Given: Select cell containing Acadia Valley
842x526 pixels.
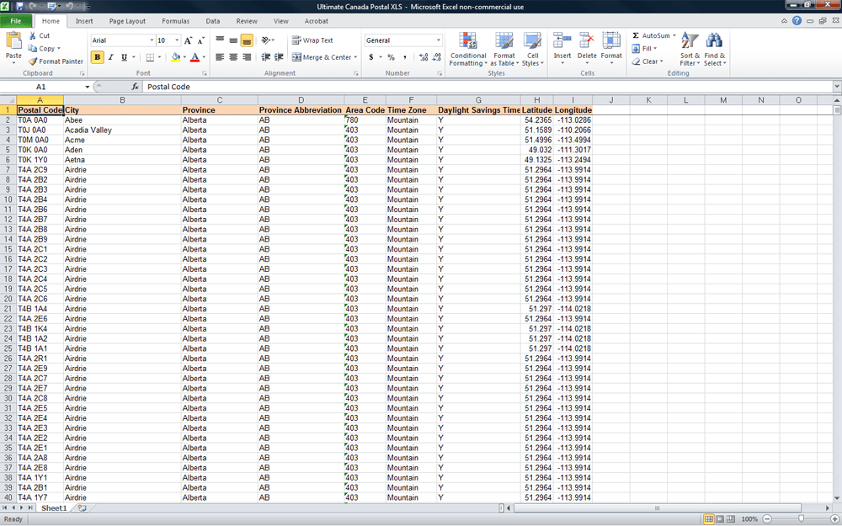Looking at the screenshot, I should (x=122, y=130).
